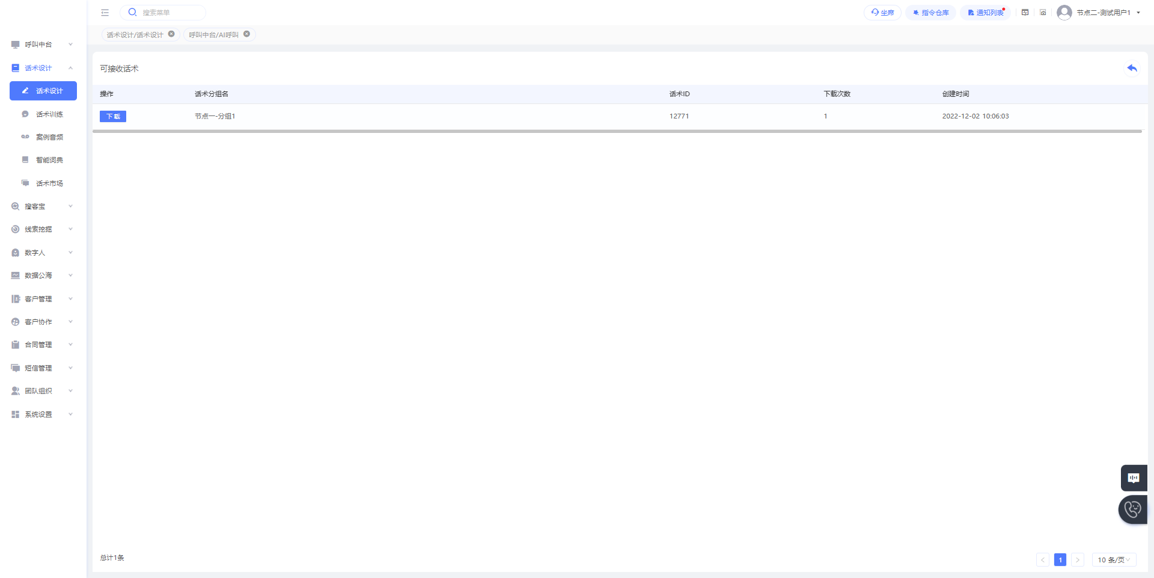The height and width of the screenshot is (578, 1154).
Task: Click the 系统设置 grid icon in the sidebar
Action: point(16,414)
